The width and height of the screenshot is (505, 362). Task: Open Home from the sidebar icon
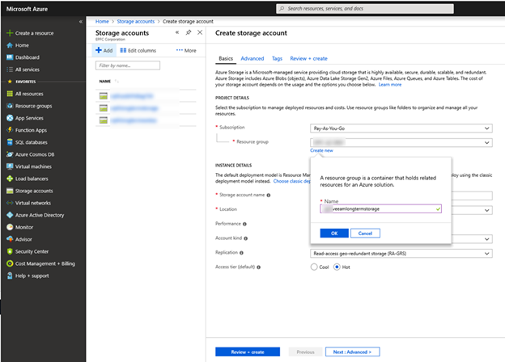[10, 45]
